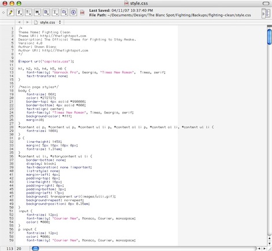Viewport: 272px width, 251px height.
Task: Click the blue Get Info toolbar button
Action: [73, 13]
